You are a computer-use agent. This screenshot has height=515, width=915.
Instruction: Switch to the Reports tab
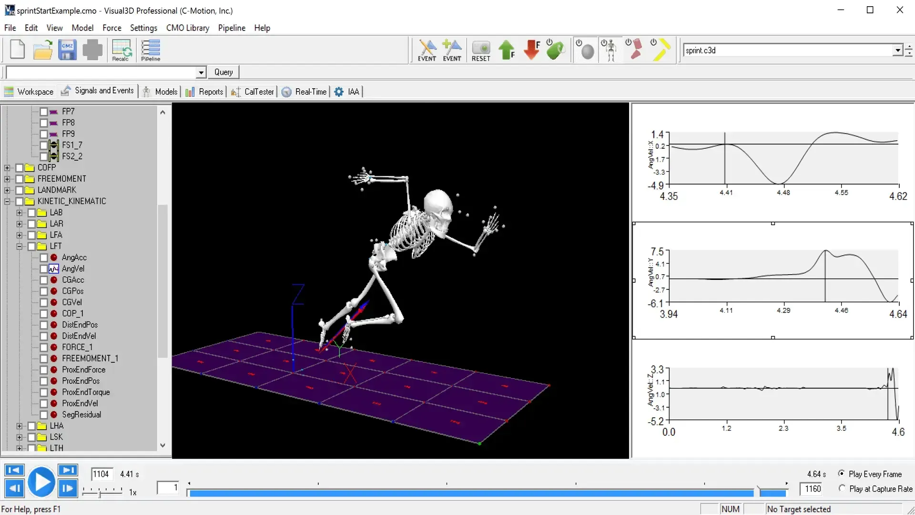(x=204, y=92)
